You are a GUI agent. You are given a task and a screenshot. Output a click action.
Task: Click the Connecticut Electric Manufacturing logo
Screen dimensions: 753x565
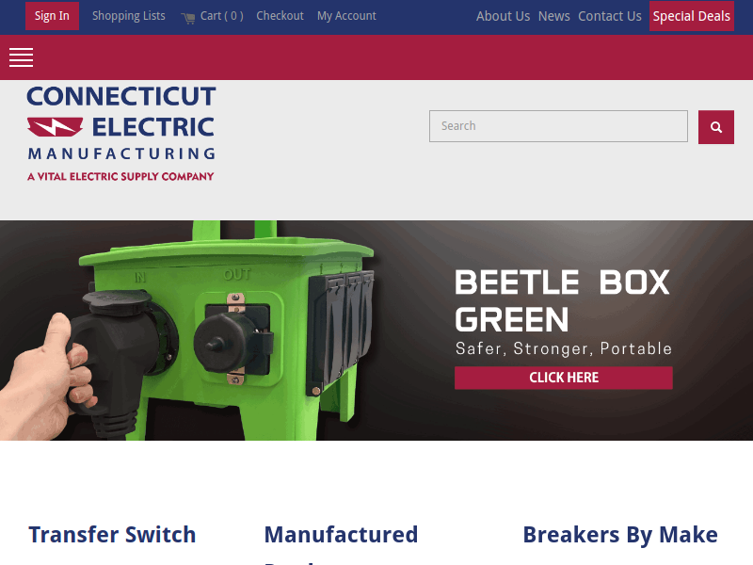tap(121, 134)
